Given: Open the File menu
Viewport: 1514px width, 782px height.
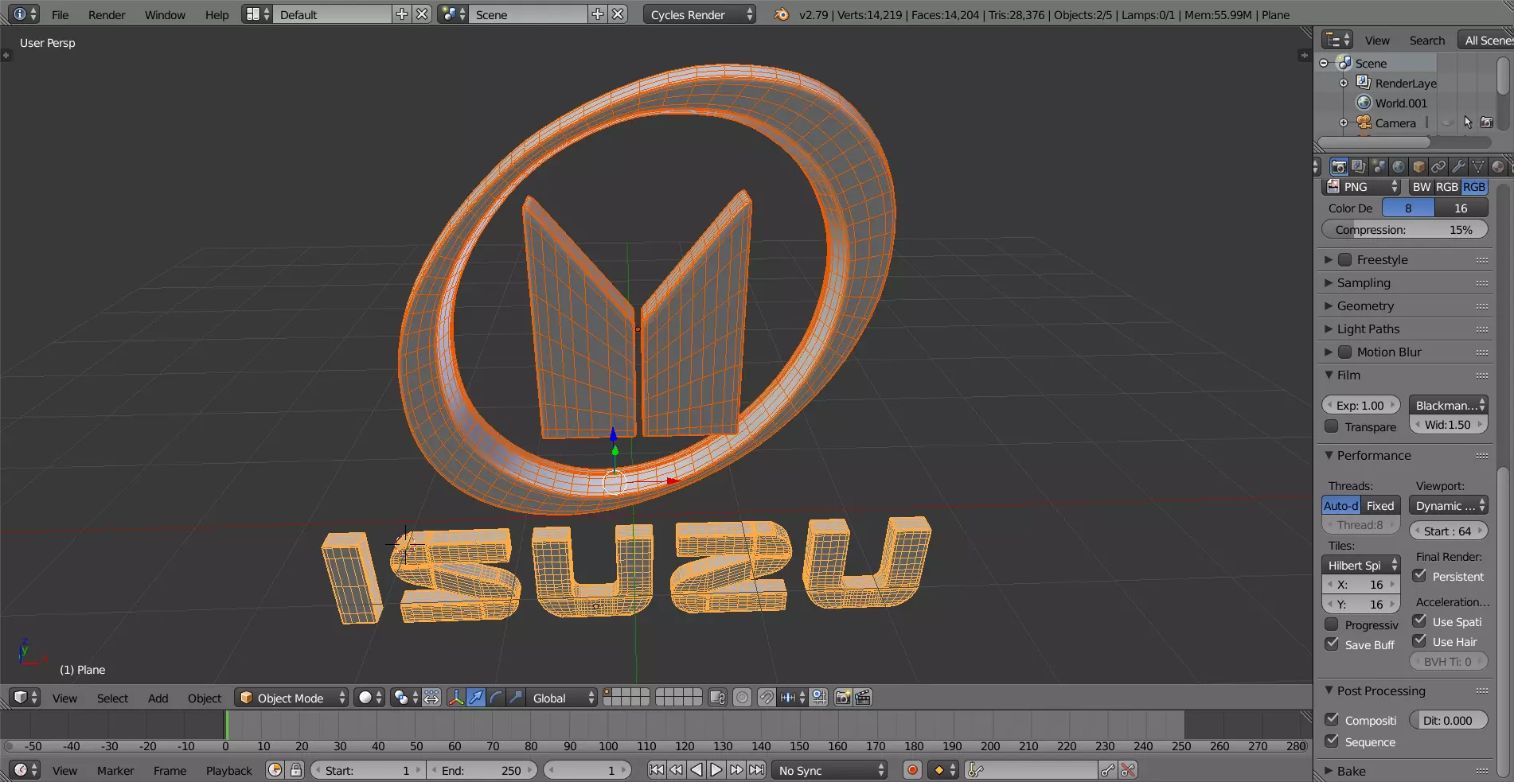Looking at the screenshot, I should [x=60, y=14].
